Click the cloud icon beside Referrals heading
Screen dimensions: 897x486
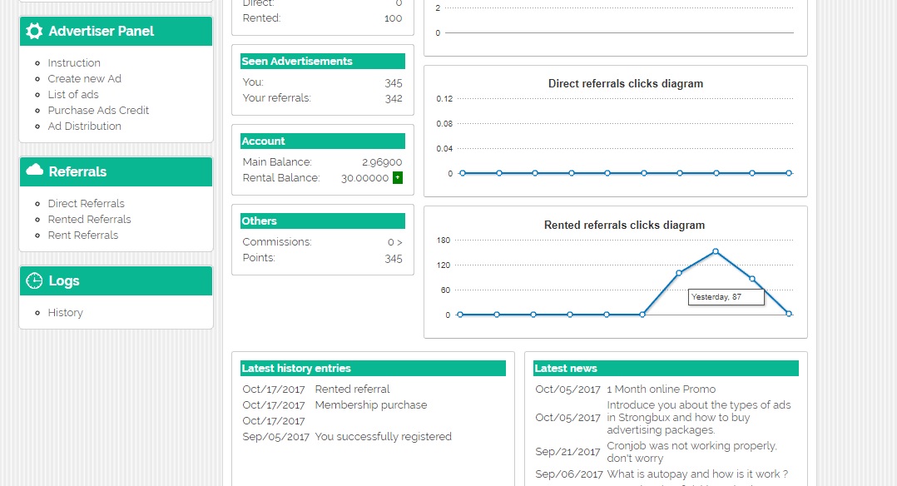pyautogui.click(x=34, y=171)
